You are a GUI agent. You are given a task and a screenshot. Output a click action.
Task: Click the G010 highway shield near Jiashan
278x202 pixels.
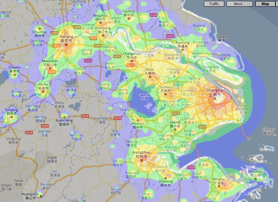[202, 126]
